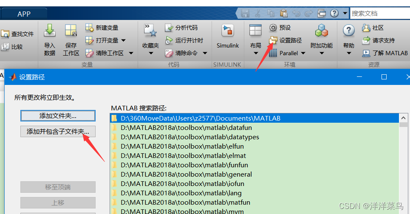Expand the Parallel dropdown arrow
The height and width of the screenshot is (214, 410).
click(303, 53)
